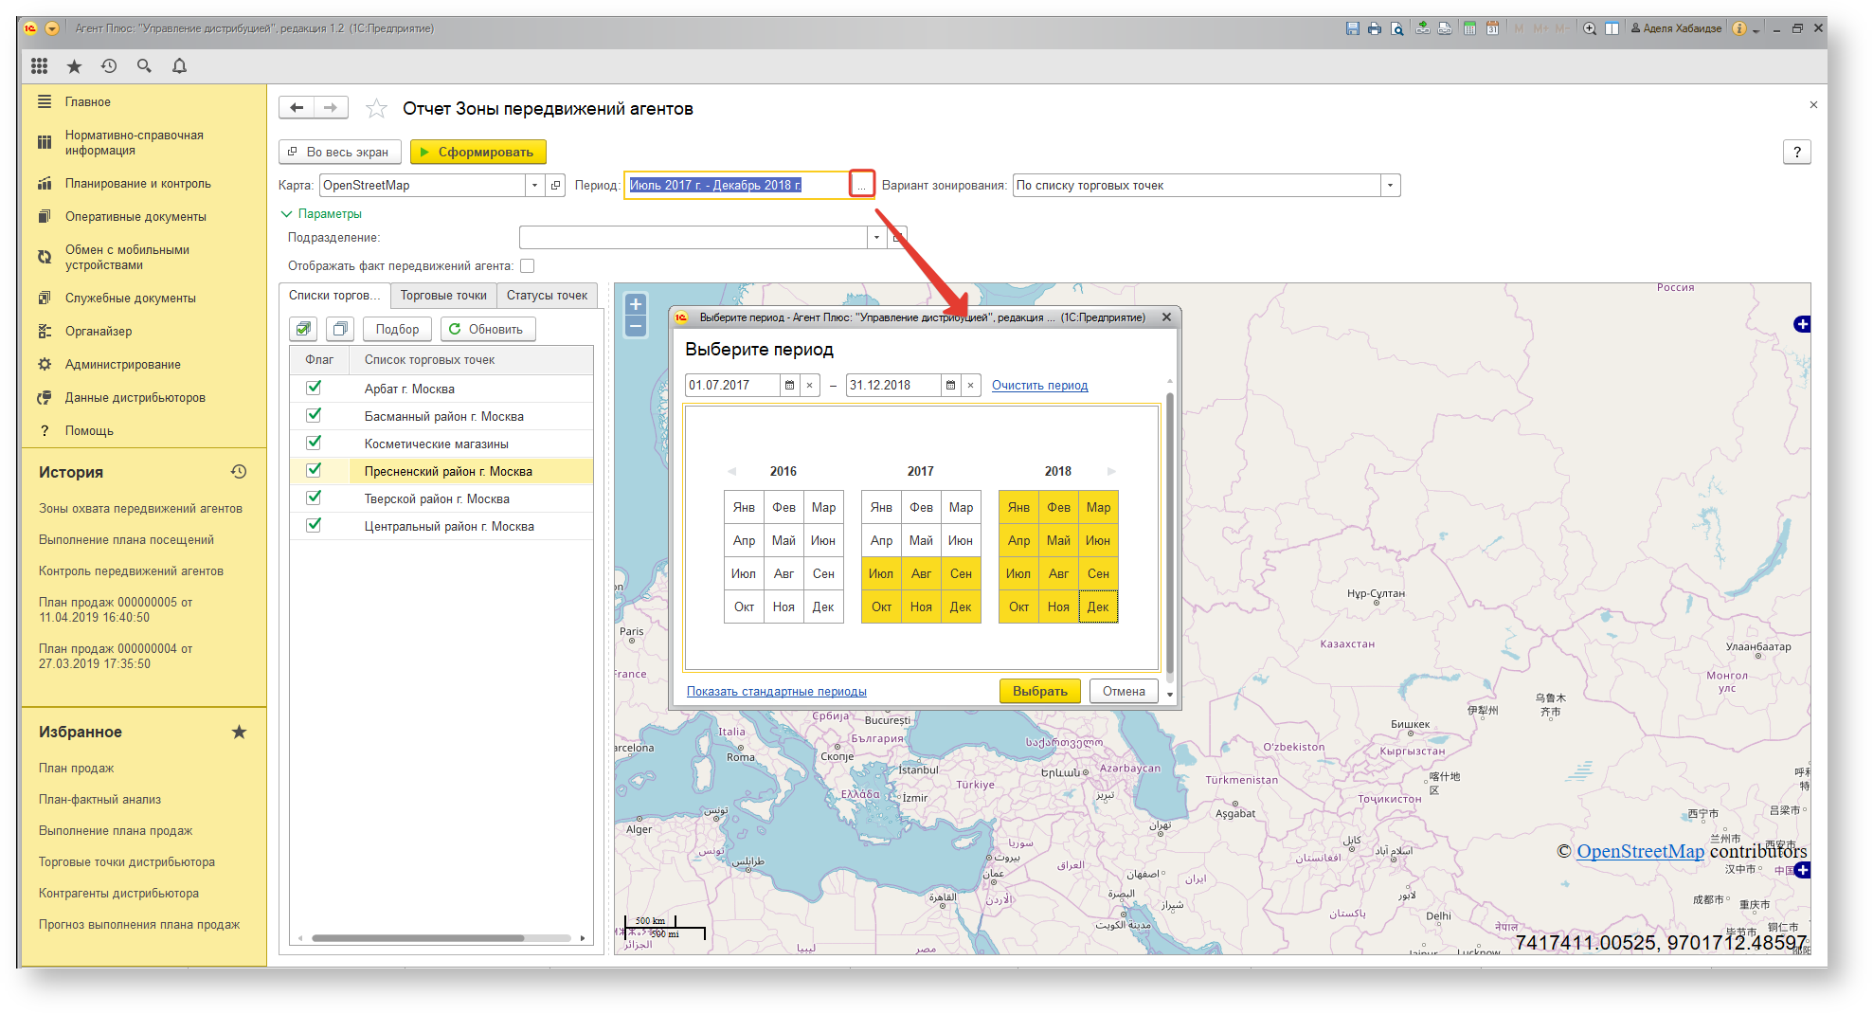The image size is (1873, 1014).
Task: Open Администрирование sidebar section
Action: 123,365
